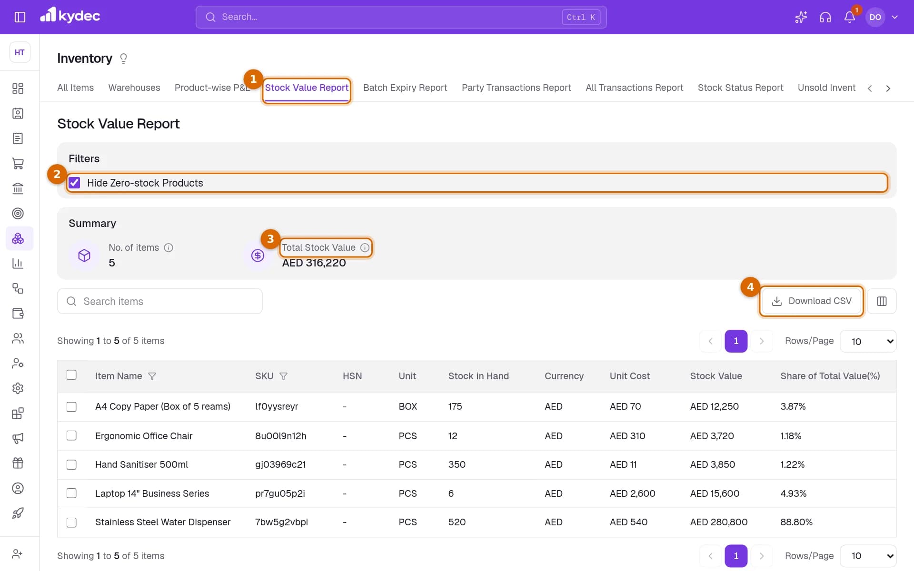914x571 pixels.
Task: Open the Batch Expiry Report tab
Action: (x=405, y=88)
